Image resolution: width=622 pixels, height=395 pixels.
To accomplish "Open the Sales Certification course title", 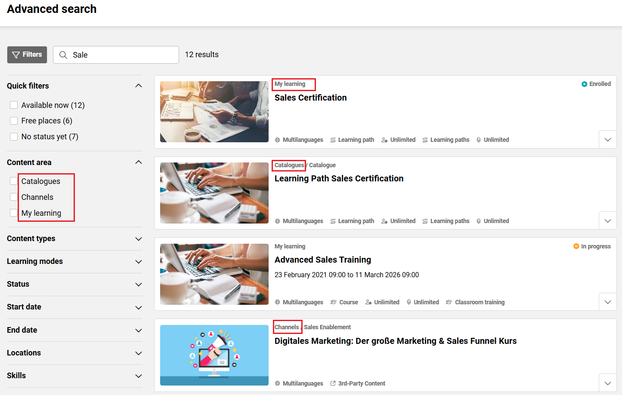I will (x=310, y=98).
